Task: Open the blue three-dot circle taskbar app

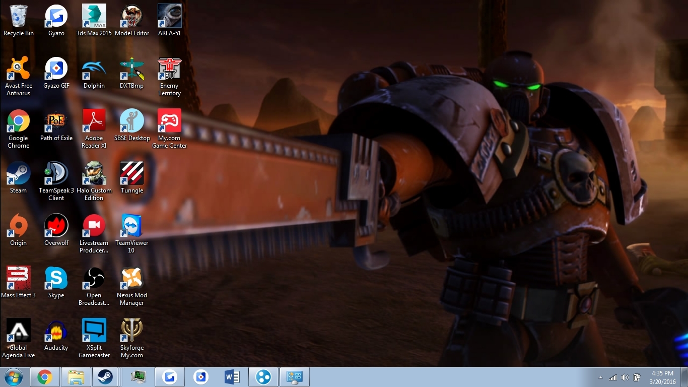Action: [263, 377]
